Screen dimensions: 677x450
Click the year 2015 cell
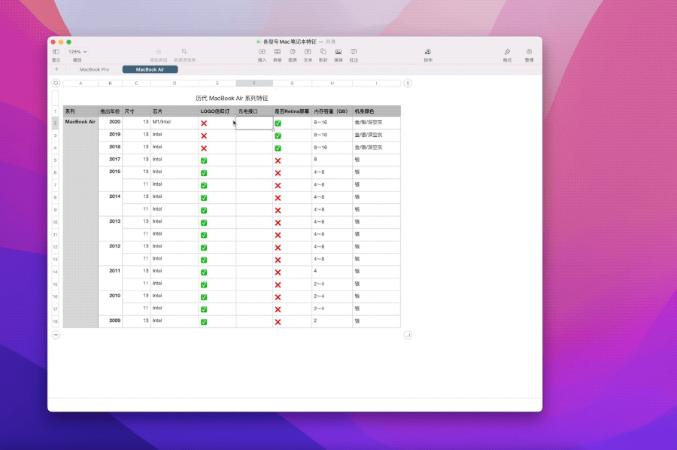[x=111, y=179]
